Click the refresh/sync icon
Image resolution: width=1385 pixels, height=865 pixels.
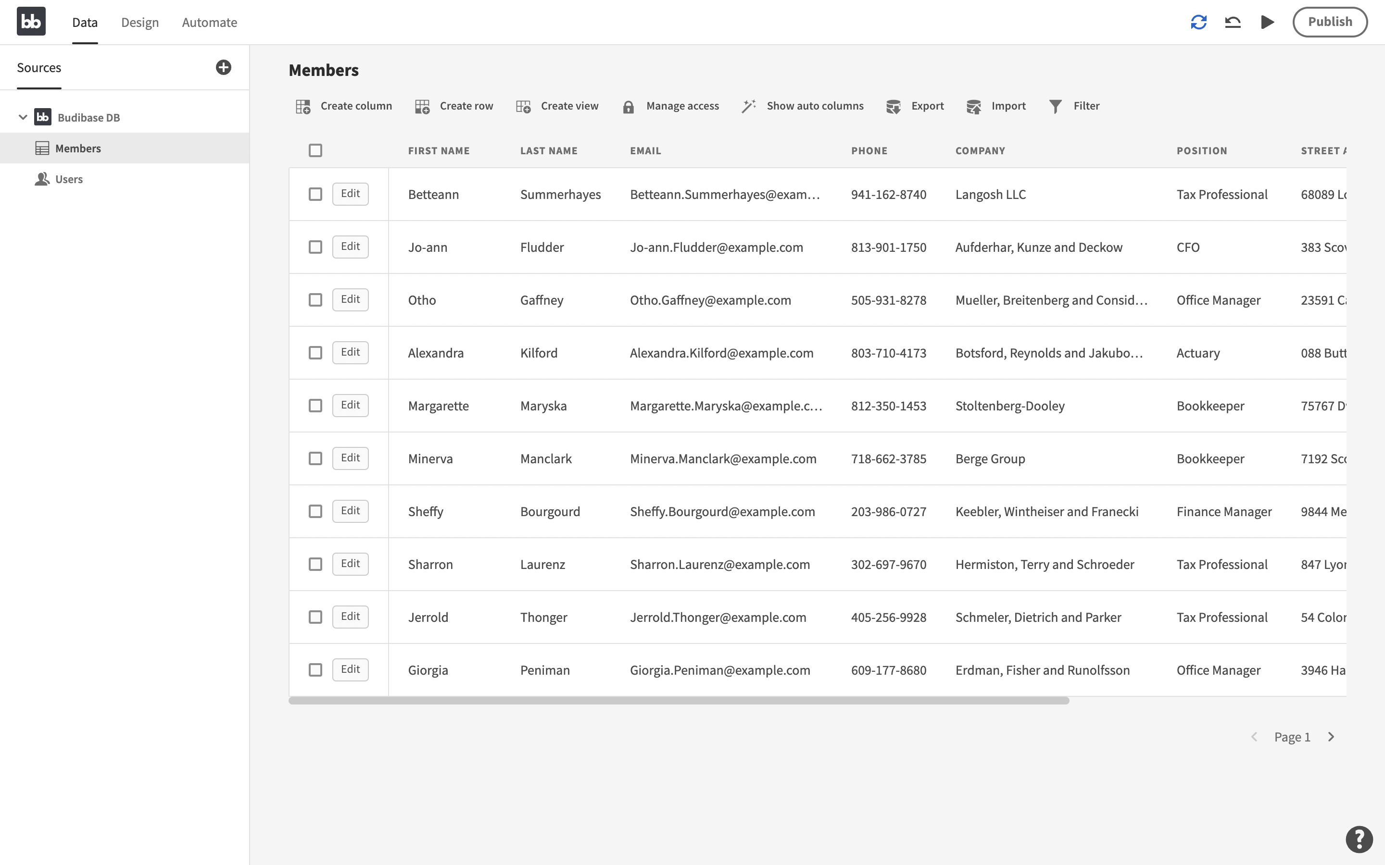click(1198, 22)
